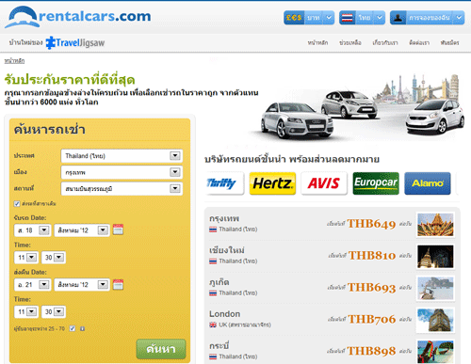Screen dimensions: 471x364
Task: Open drop-off day dropdown showing 21
Action: [x=33, y=285]
